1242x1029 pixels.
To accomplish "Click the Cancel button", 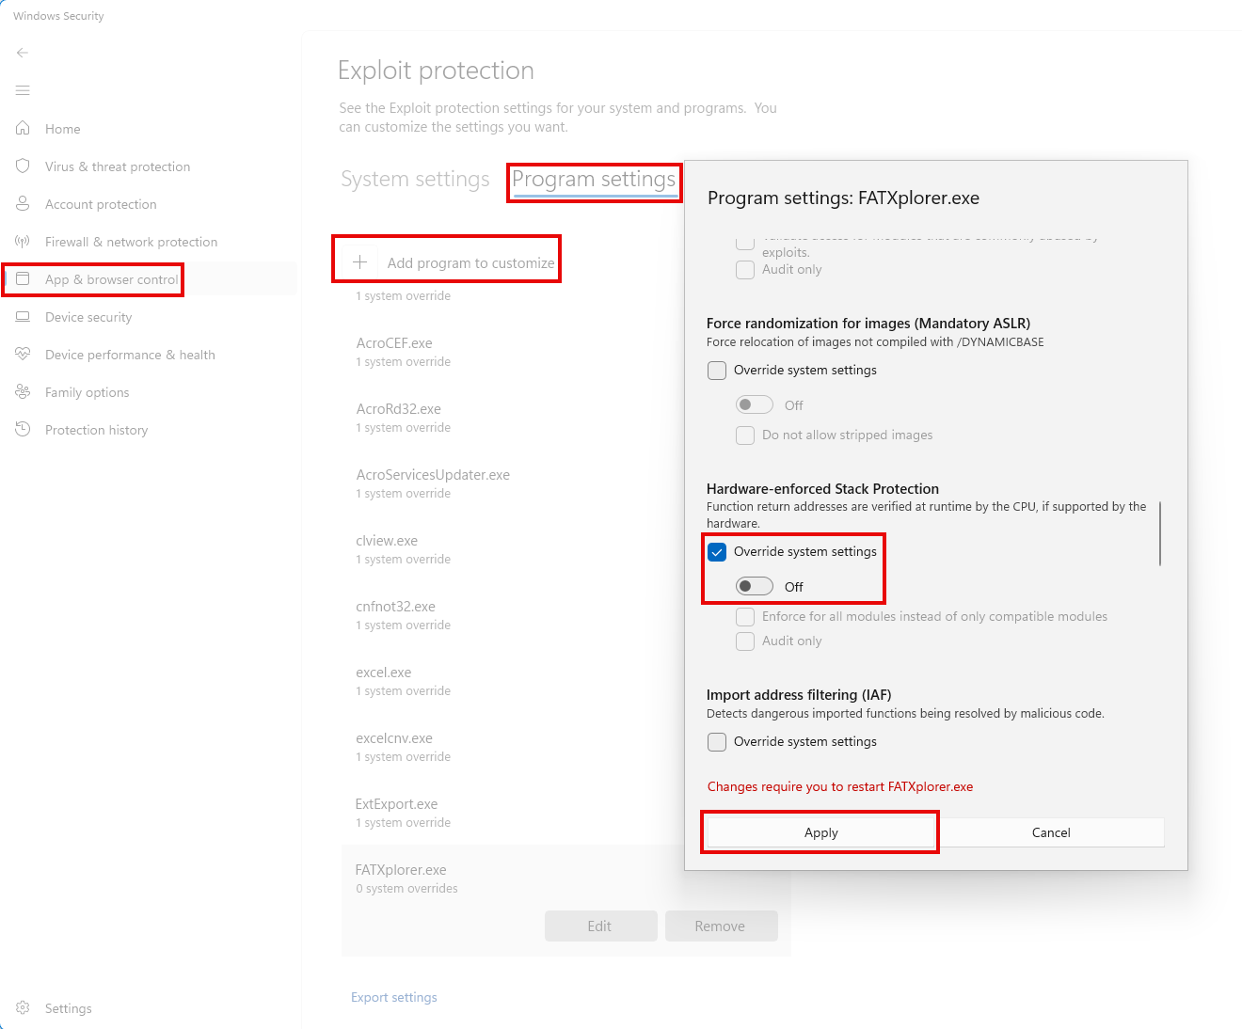I will [1051, 832].
